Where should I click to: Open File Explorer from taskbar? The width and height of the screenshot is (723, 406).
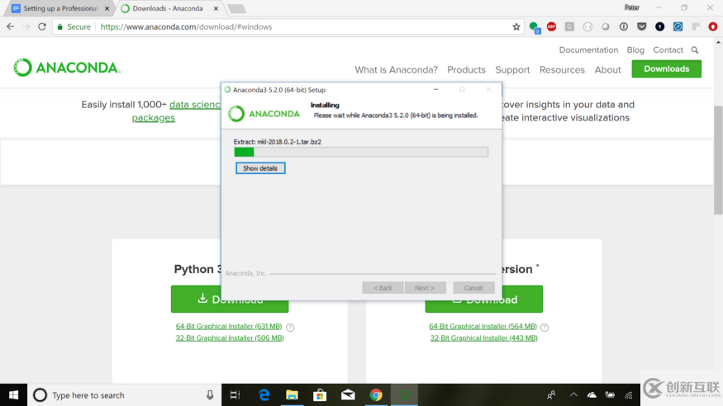pyautogui.click(x=292, y=395)
